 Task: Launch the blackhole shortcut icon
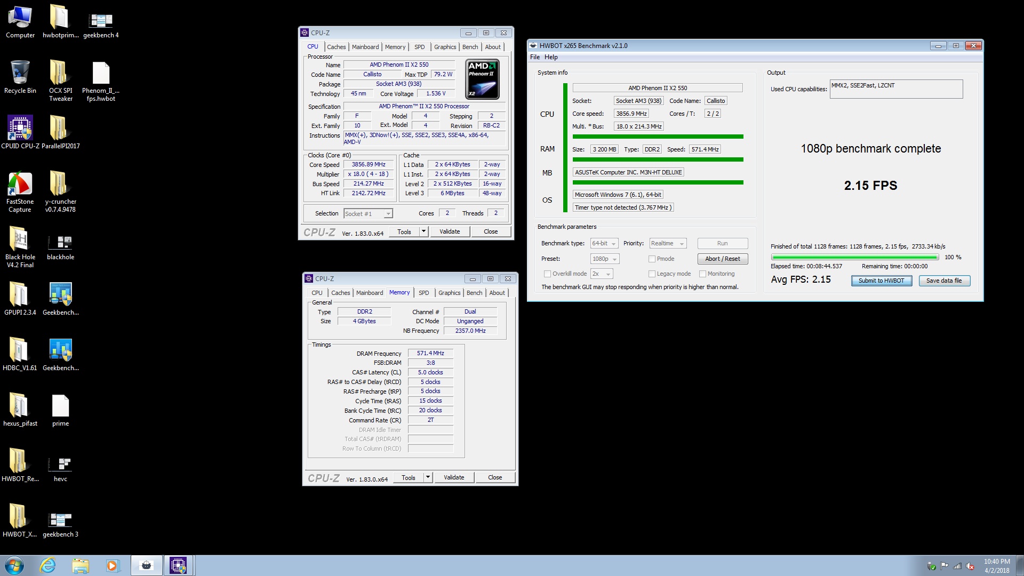coord(60,247)
